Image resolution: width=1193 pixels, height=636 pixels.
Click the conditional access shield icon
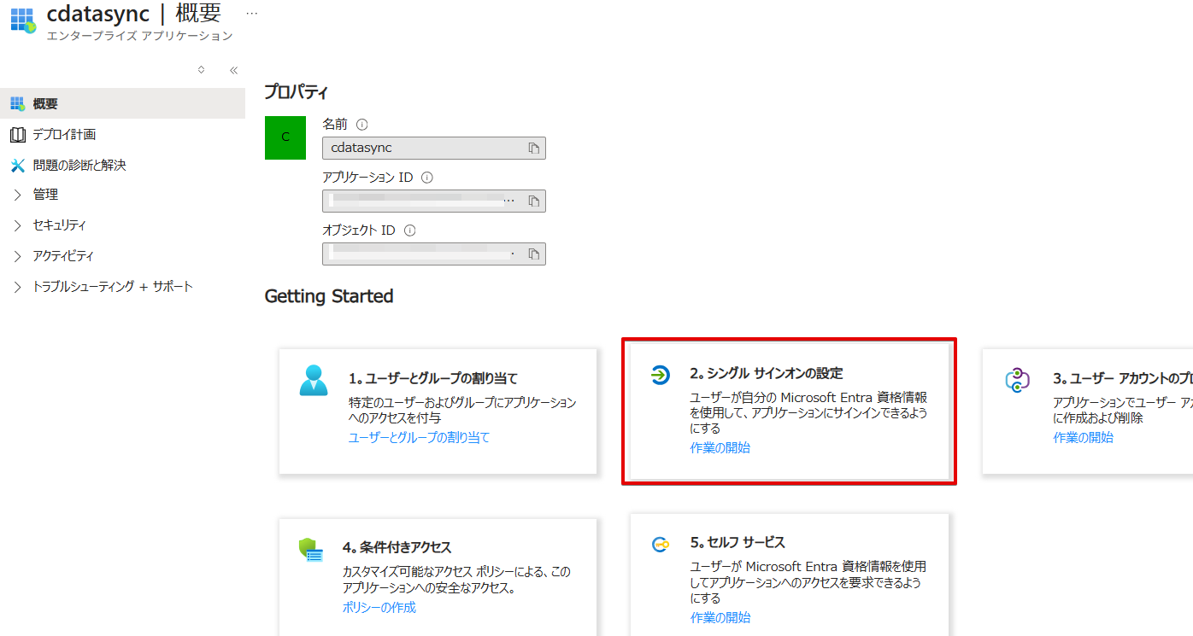[311, 549]
